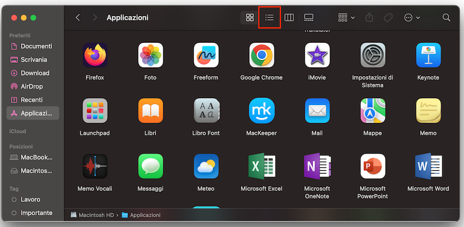Click the Posizioni sidebar heading

click(x=21, y=147)
